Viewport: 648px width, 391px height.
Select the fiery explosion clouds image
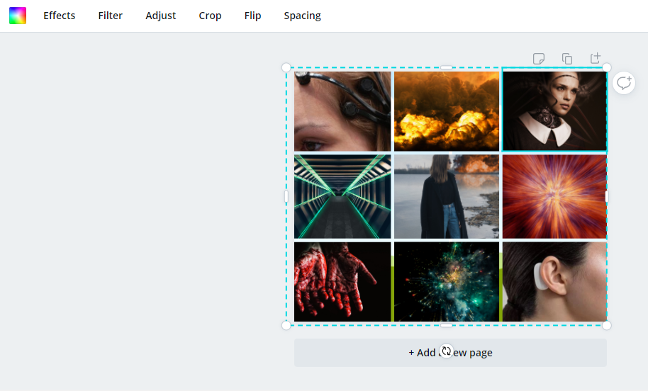pos(446,110)
